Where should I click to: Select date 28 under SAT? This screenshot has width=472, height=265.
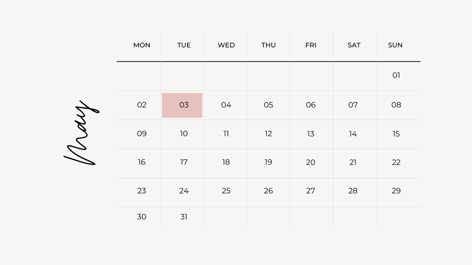(x=353, y=191)
